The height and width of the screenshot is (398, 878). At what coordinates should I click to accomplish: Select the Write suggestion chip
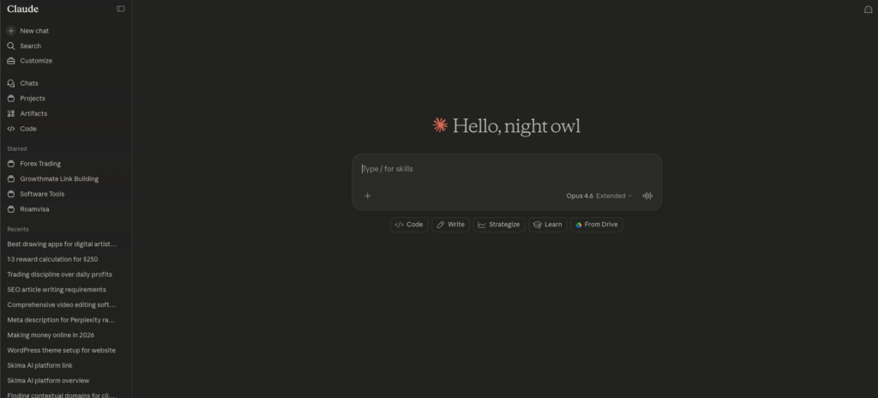[450, 225]
